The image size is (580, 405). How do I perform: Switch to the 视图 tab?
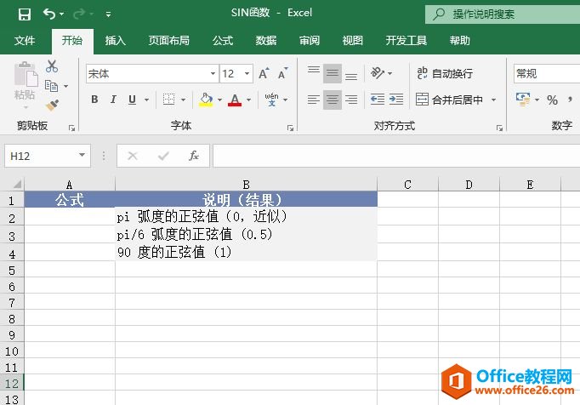click(353, 40)
